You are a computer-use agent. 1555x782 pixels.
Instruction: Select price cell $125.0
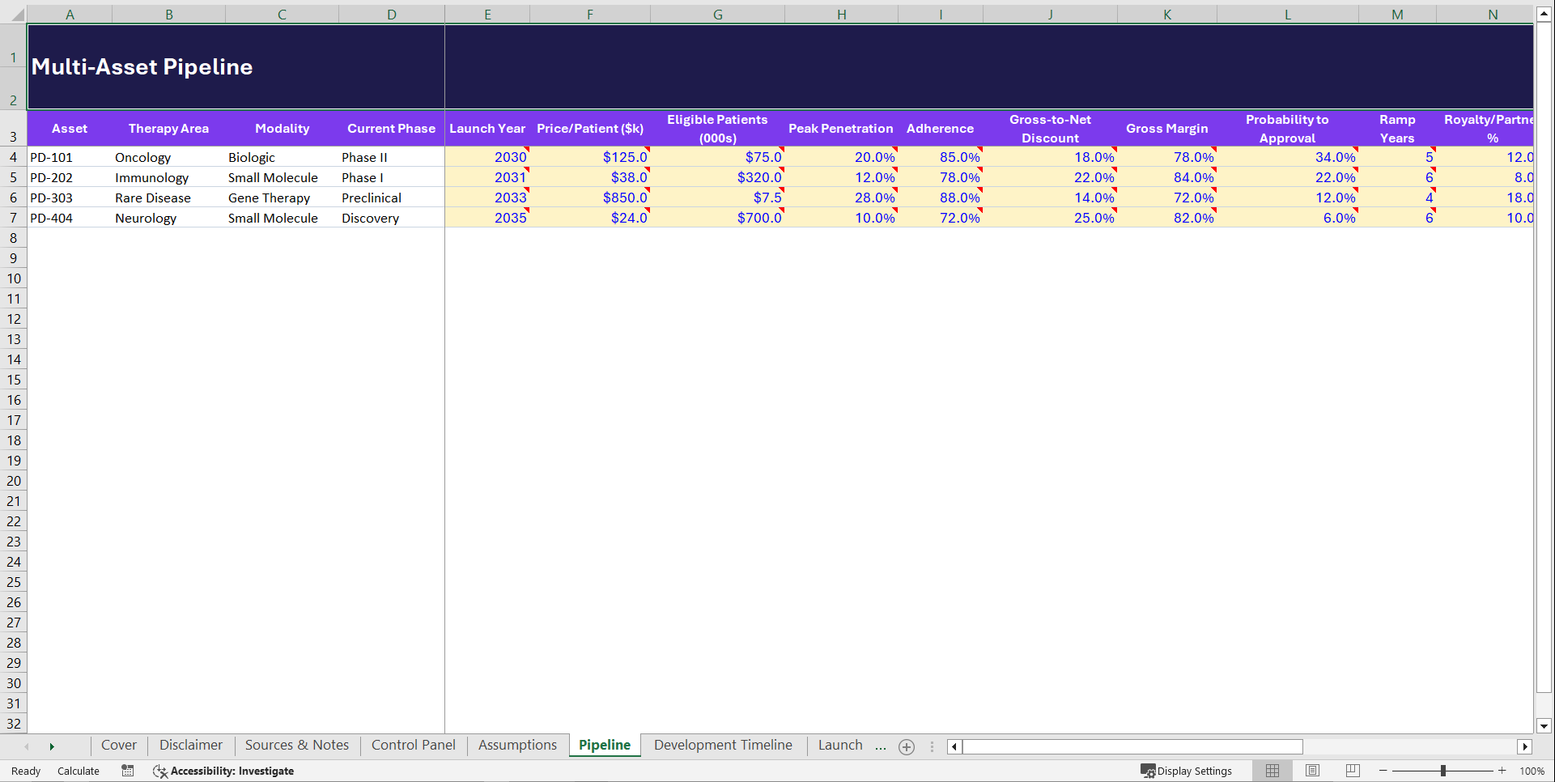coord(590,157)
